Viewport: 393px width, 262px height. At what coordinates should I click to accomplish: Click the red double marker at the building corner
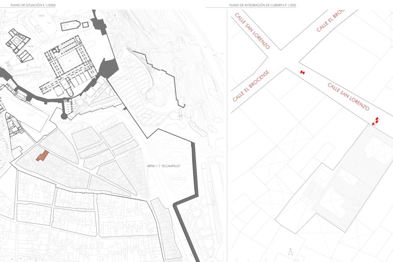coord(376,121)
